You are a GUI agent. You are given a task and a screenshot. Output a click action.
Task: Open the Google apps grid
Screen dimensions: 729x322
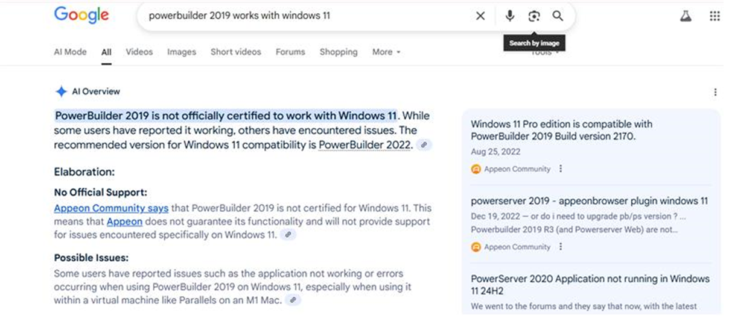click(x=715, y=16)
